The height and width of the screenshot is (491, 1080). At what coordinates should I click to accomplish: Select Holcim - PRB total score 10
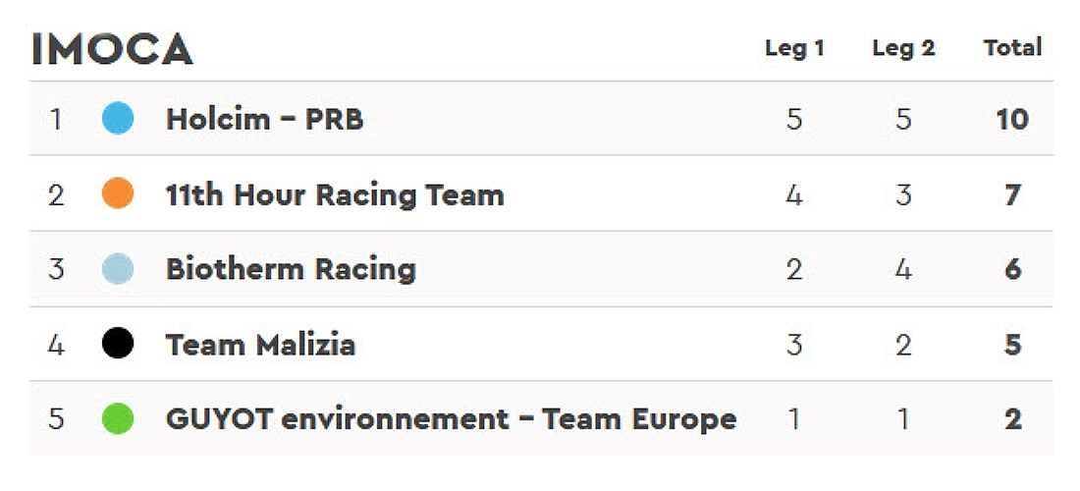(1012, 120)
